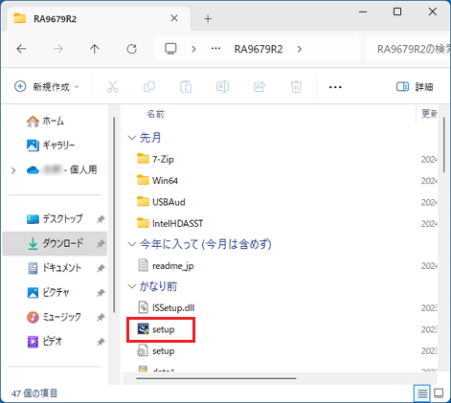
Task: Select the Win64 folder
Action: 157,180
